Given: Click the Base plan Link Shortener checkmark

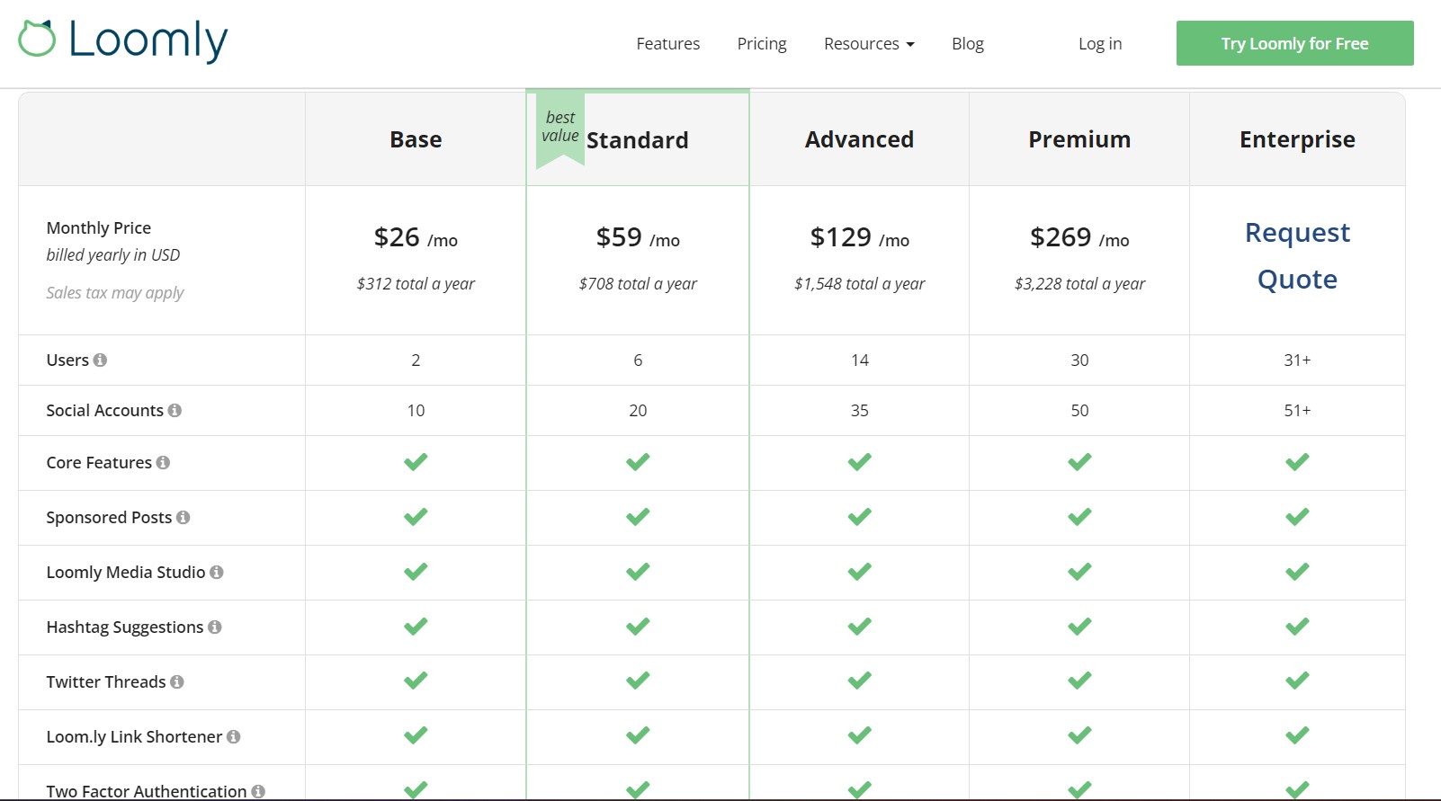Looking at the screenshot, I should point(416,736).
